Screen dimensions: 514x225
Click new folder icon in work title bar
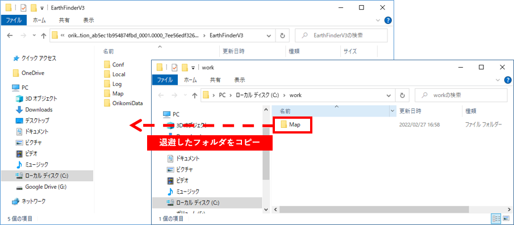[185, 67]
